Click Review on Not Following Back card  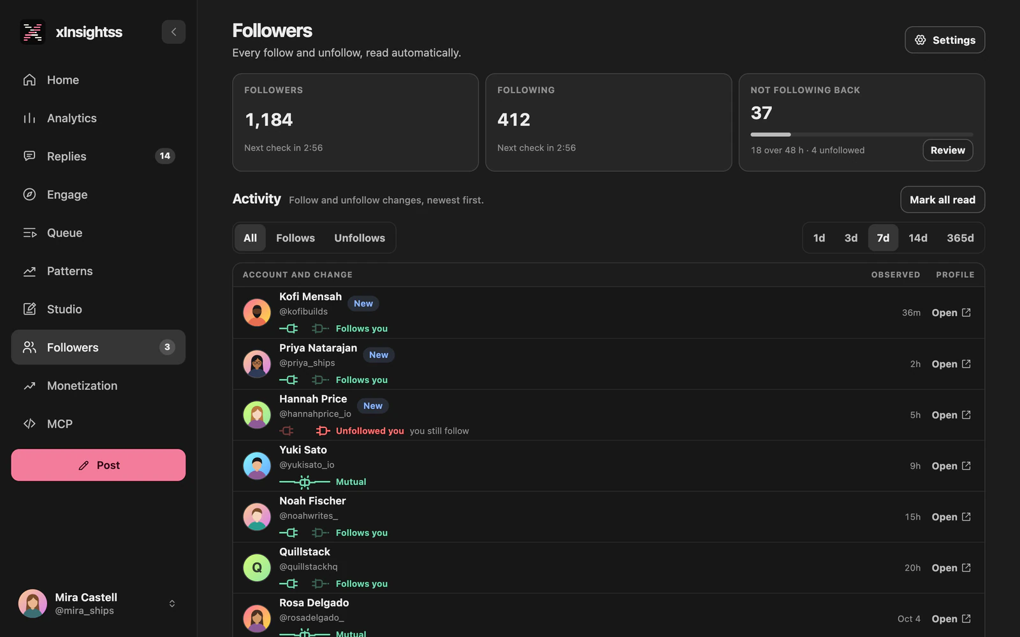coord(947,150)
